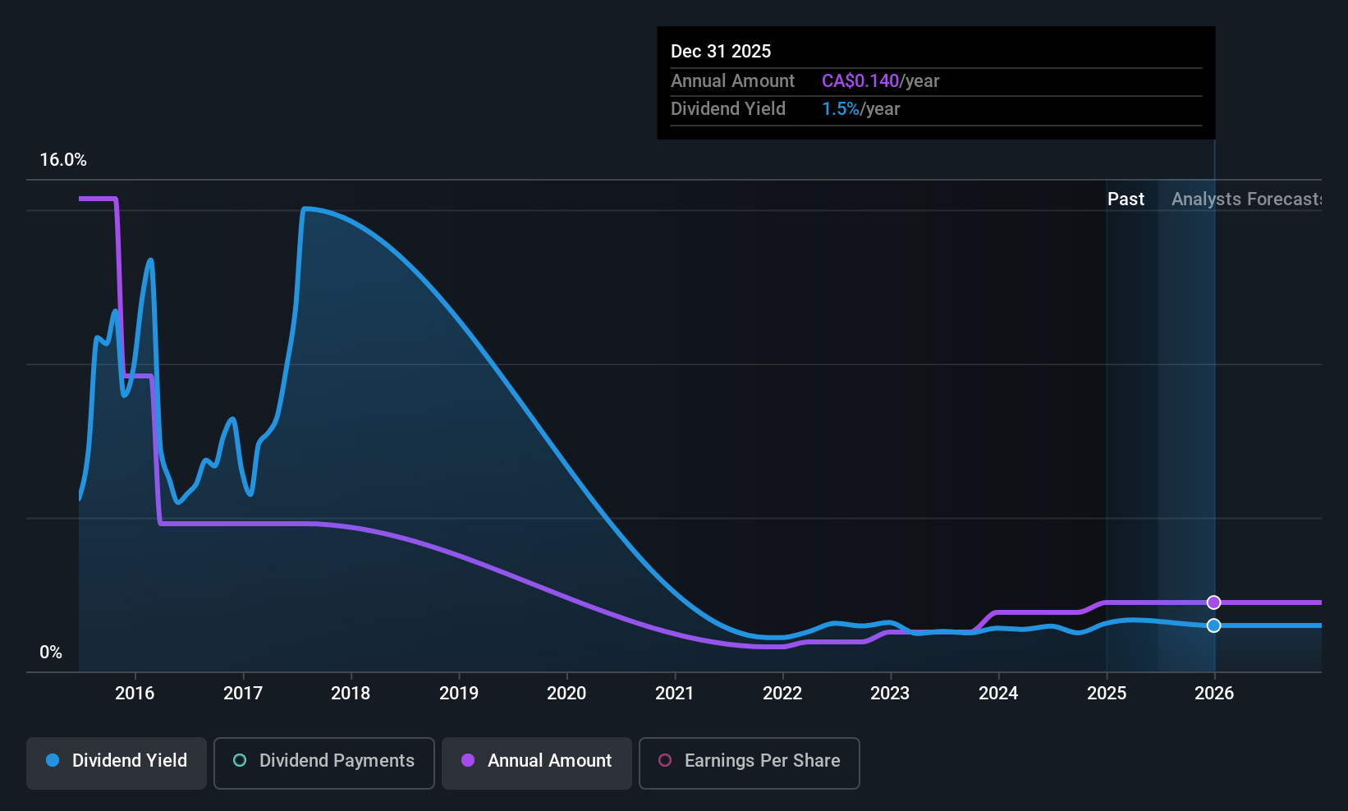Screen dimensions: 1348x811
Task: Click the Analysts Forecasts region label
Action: (1246, 199)
